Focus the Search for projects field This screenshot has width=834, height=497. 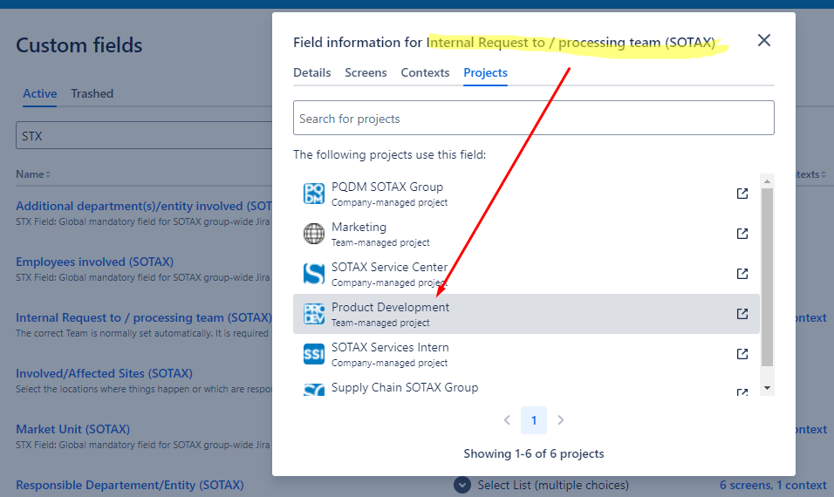[534, 118]
